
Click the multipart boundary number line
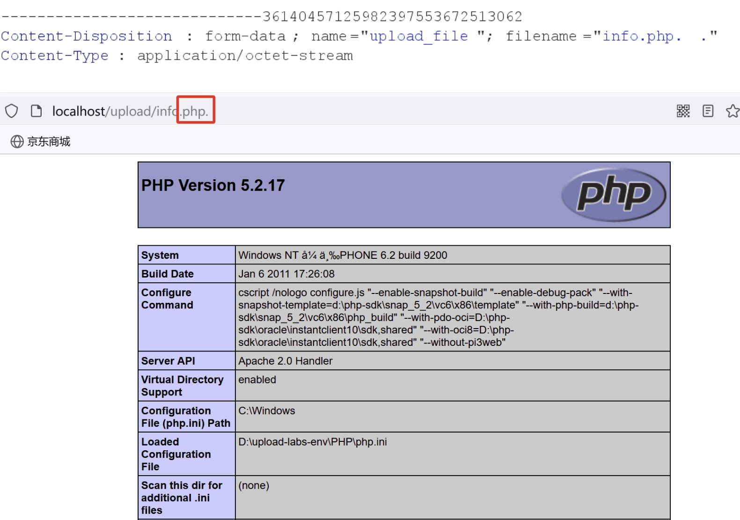pos(262,17)
